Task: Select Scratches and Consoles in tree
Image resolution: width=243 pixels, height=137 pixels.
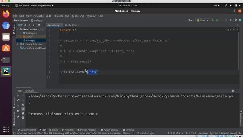Action: point(33,48)
